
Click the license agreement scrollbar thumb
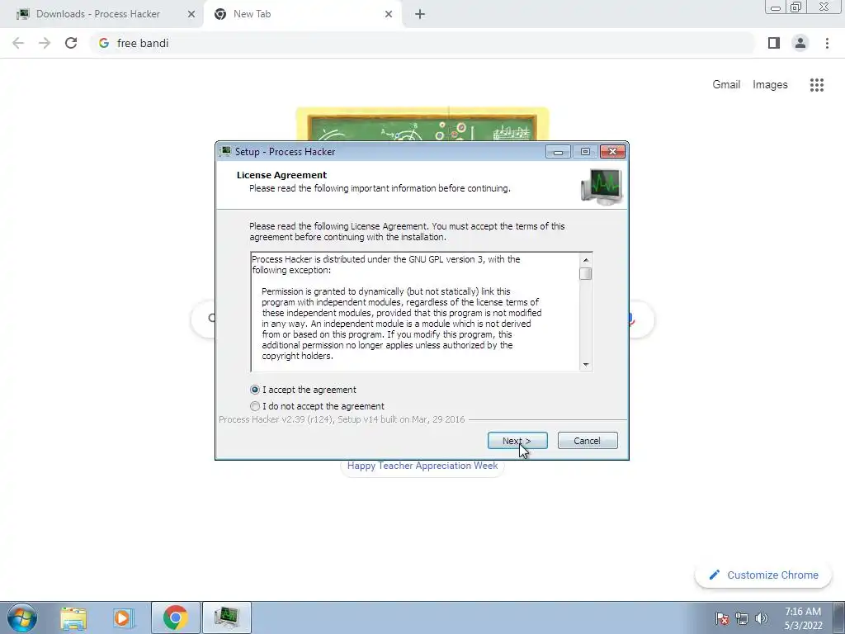(x=585, y=274)
